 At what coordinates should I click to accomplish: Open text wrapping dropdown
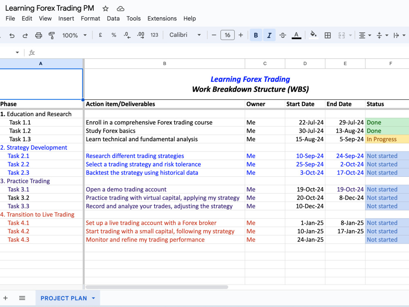(x=399, y=35)
